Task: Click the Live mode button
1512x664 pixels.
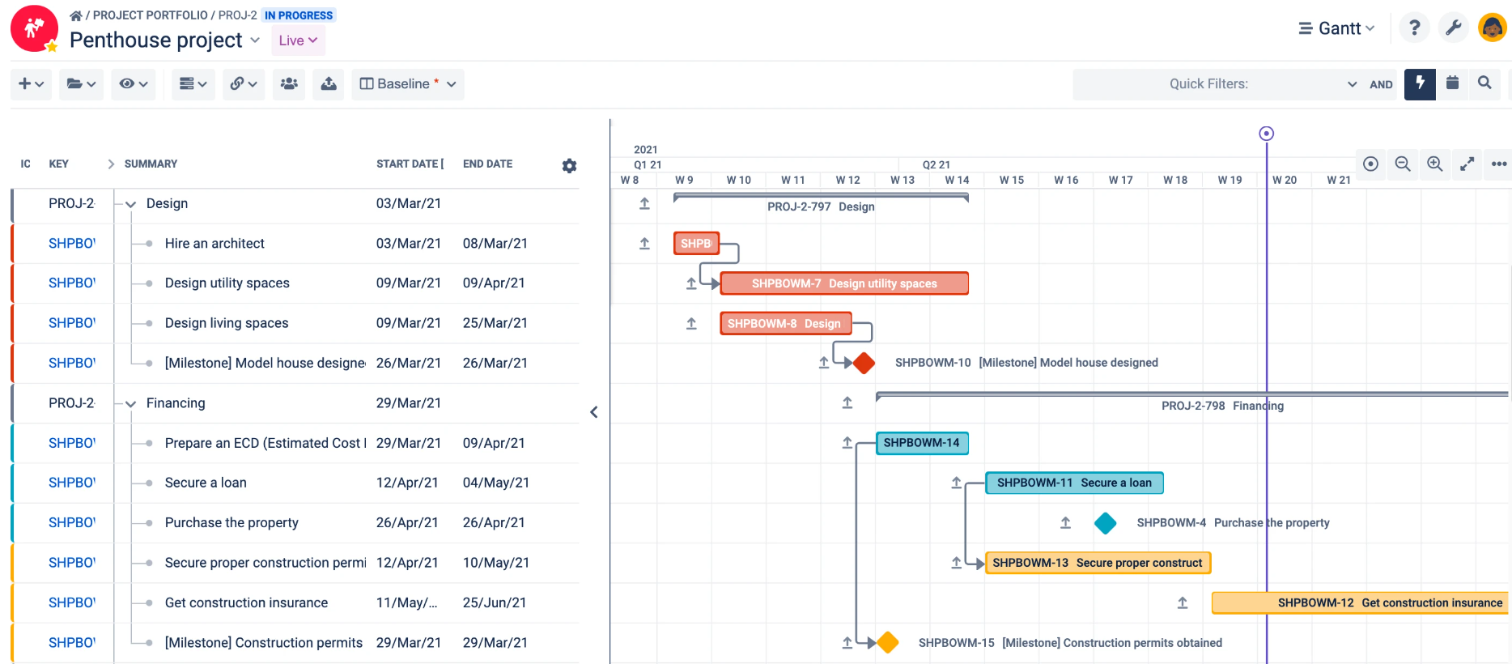Action: (x=298, y=40)
